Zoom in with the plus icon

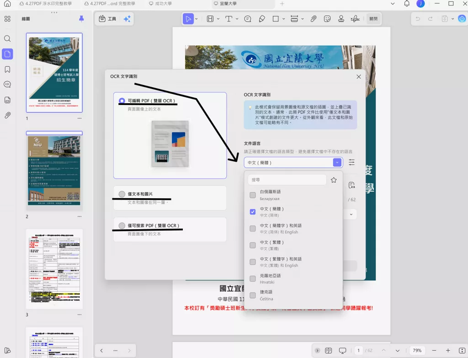coord(448,350)
